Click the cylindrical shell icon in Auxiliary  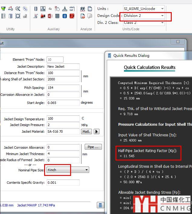pyautogui.click(x=36, y=9)
